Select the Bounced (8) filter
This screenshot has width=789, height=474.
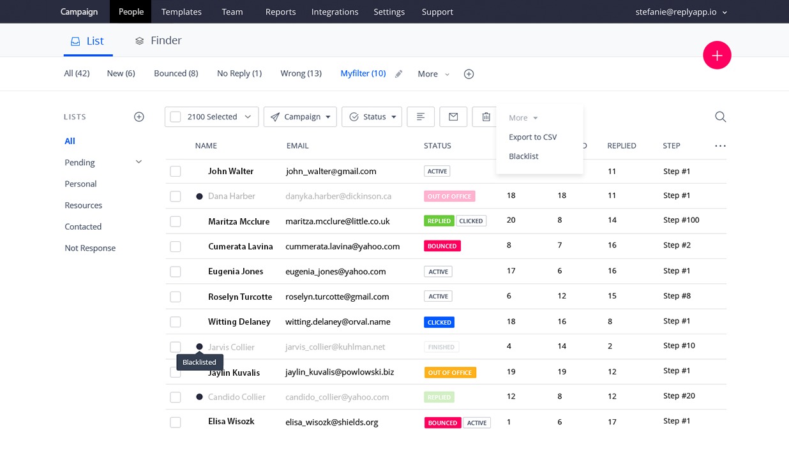[x=176, y=73]
